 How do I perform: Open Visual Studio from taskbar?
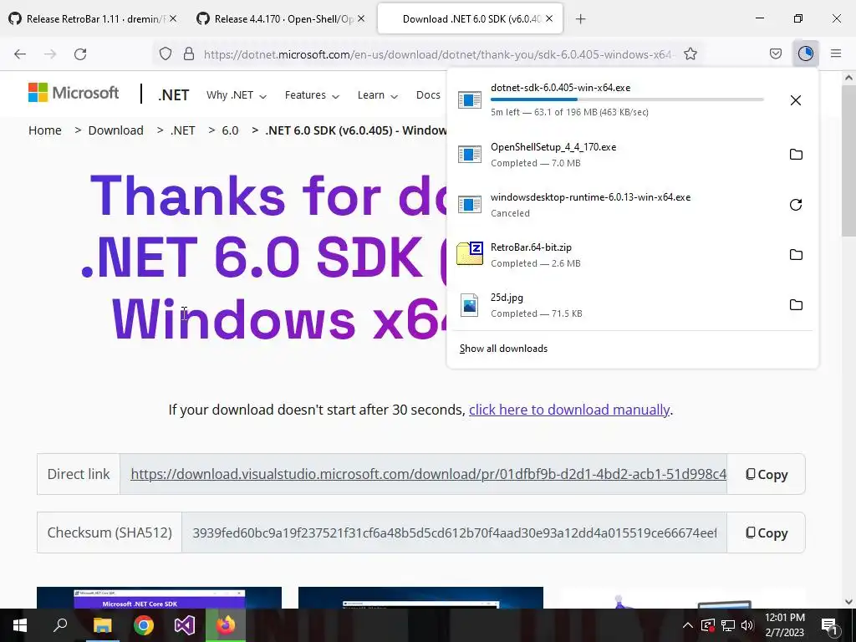pyautogui.click(x=185, y=625)
